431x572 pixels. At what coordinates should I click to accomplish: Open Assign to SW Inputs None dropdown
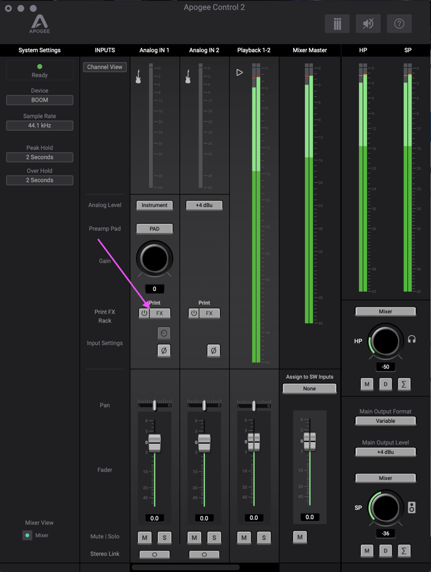(x=309, y=388)
